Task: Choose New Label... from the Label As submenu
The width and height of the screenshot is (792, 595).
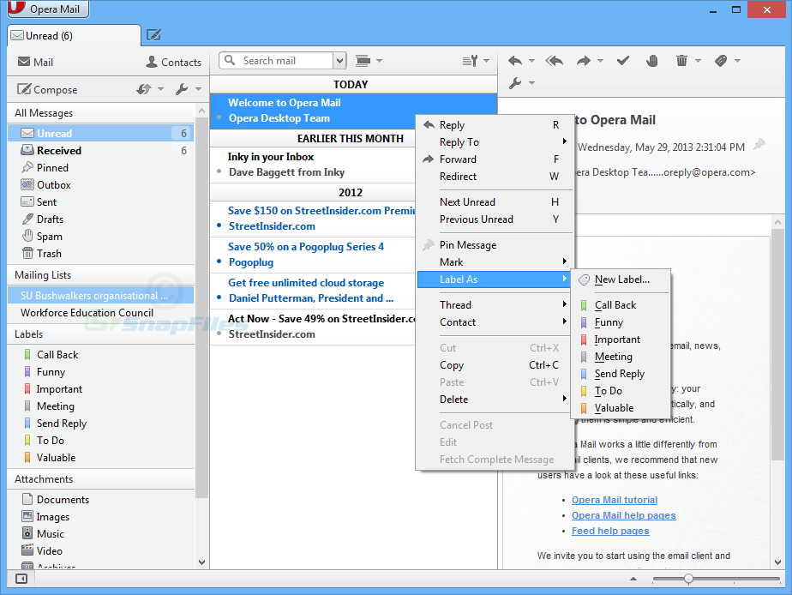Action: pos(621,279)
